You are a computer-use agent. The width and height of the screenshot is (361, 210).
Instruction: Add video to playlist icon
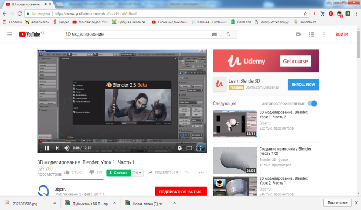(x=187, y=172)
